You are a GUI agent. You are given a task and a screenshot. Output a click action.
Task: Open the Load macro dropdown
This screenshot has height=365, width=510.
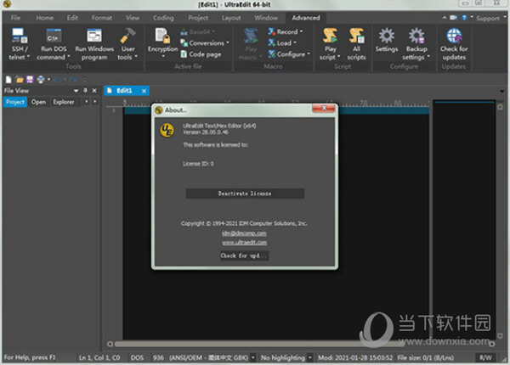click(282, 42)
